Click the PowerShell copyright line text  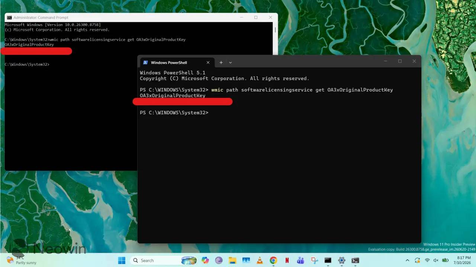click(225, 79)
